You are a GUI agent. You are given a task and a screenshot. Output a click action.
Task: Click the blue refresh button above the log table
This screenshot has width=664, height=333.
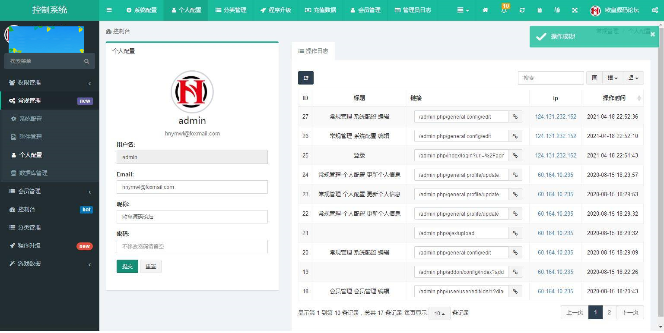click(306, 78)
